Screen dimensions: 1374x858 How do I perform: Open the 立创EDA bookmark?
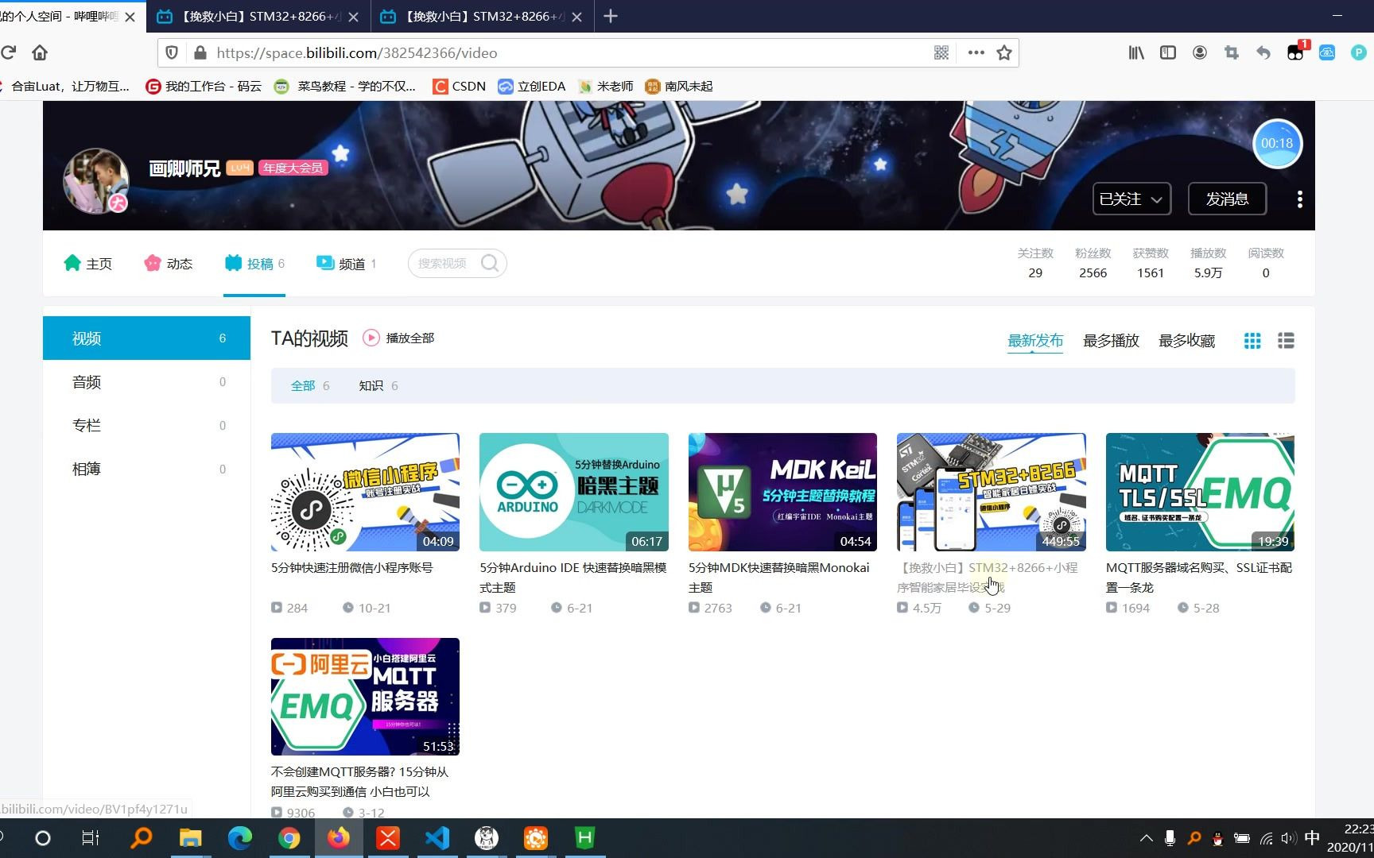[532, 86]
